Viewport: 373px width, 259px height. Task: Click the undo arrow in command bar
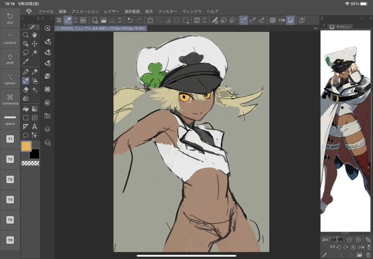[x=130, y=20]
